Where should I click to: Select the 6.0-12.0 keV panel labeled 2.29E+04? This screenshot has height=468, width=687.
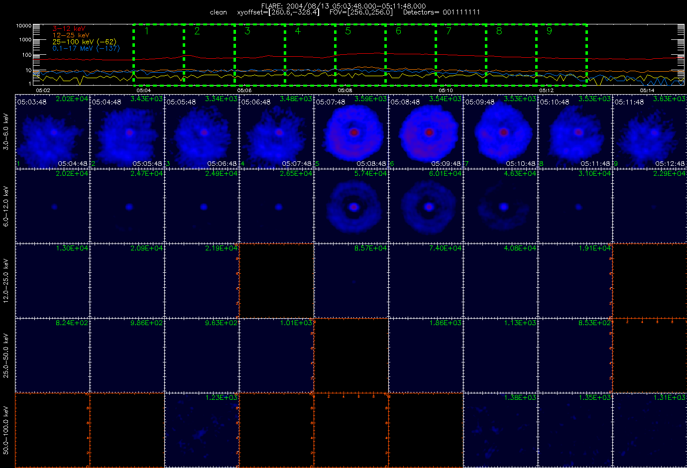[x=650, y=206]
